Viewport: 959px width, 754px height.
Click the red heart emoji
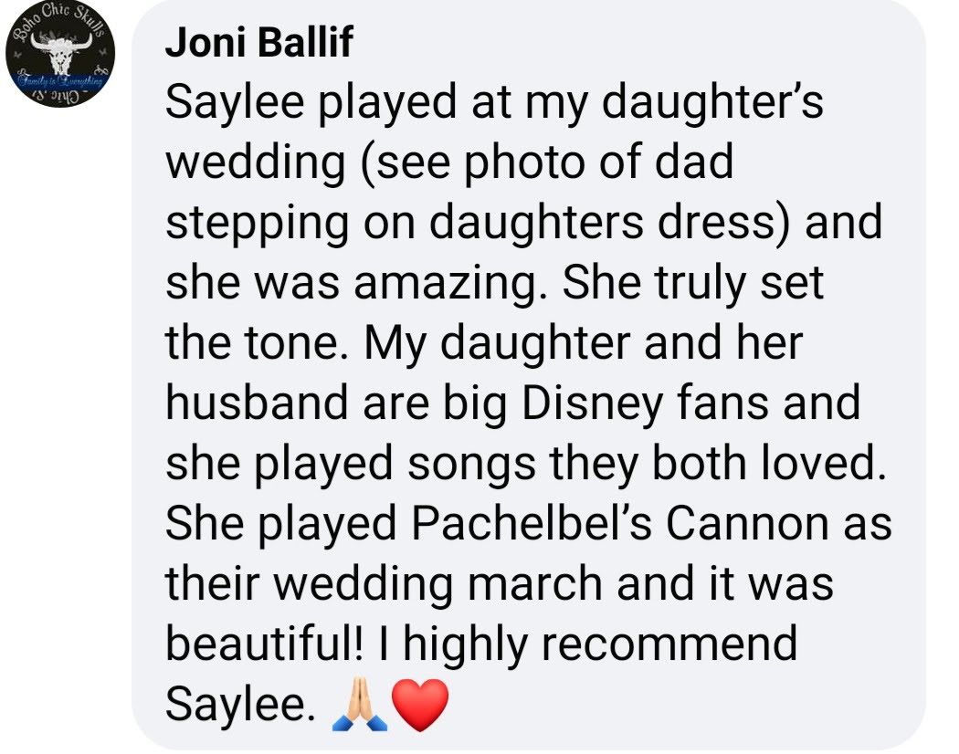pyautogui.click(x=420, y=705)
